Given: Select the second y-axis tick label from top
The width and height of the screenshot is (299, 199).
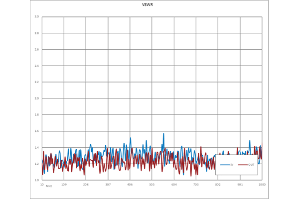Looking at the screenshot, I should click(x=36, y=33).
